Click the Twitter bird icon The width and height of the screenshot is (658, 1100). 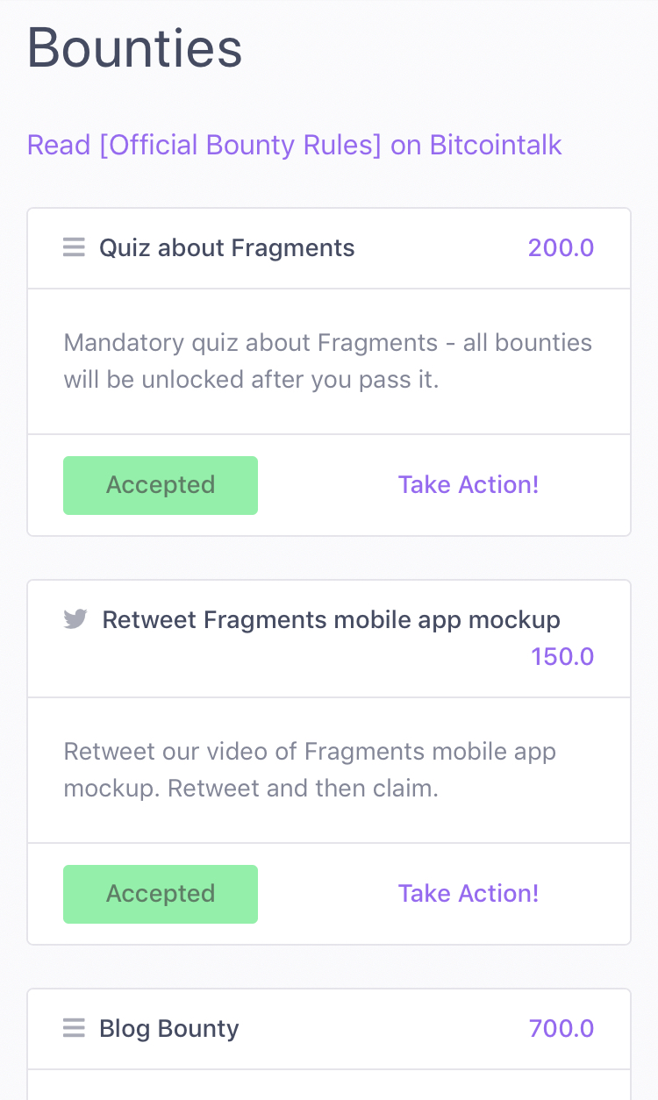coord(75,620)
